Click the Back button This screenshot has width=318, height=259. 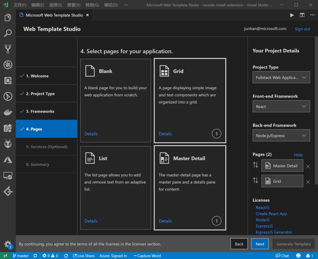(x=239, y=244)
